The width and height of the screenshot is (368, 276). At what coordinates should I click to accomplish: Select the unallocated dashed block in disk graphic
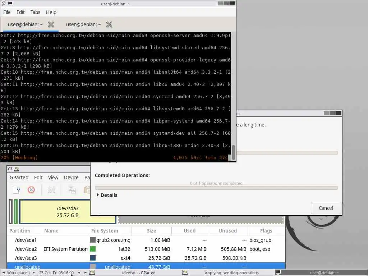(201, 220)
